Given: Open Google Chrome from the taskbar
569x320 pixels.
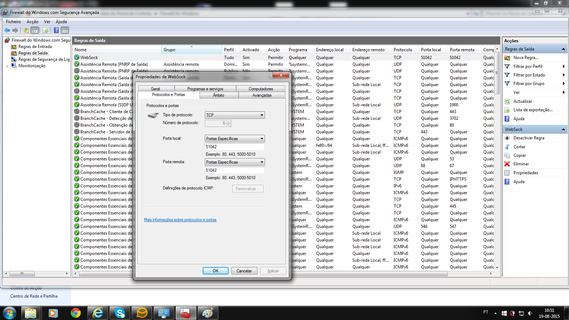Looking at the screenshot, I should [x=76, y=313].
